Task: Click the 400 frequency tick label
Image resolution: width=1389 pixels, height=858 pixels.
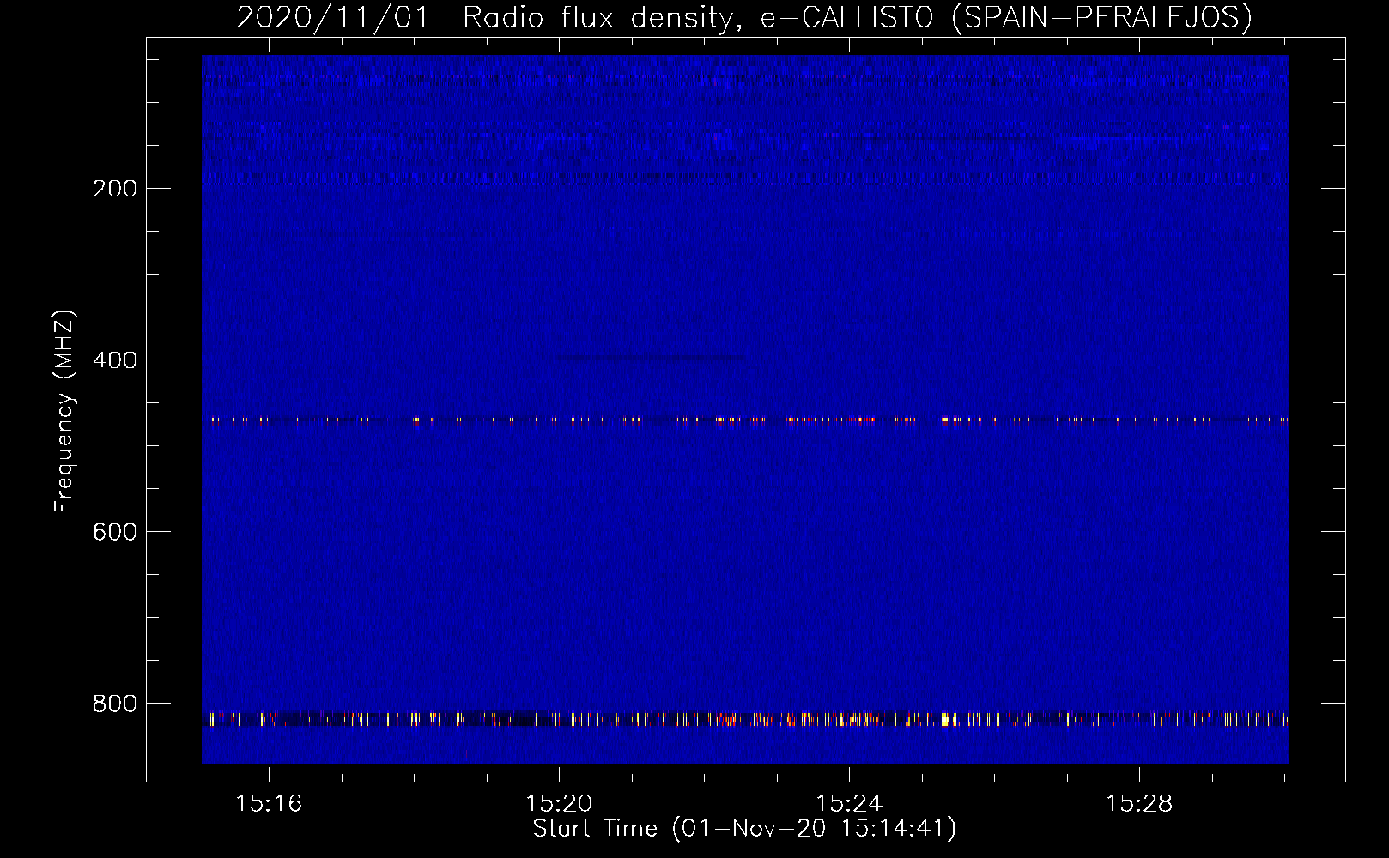Action: 114,360
